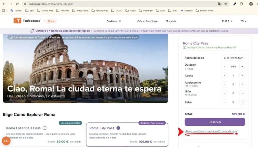Click the address bar URL

coord(51,4)
